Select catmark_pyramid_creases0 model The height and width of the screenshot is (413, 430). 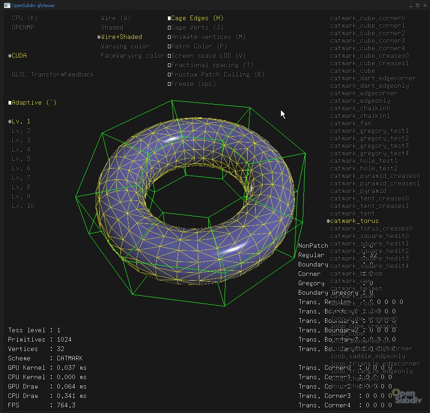(375, 176)
